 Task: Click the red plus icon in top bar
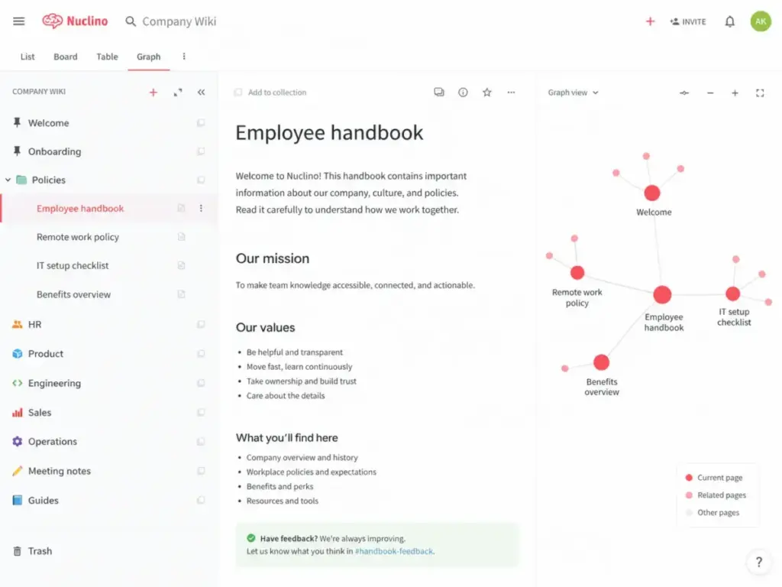pyautogui.click(x=650, y=21)
